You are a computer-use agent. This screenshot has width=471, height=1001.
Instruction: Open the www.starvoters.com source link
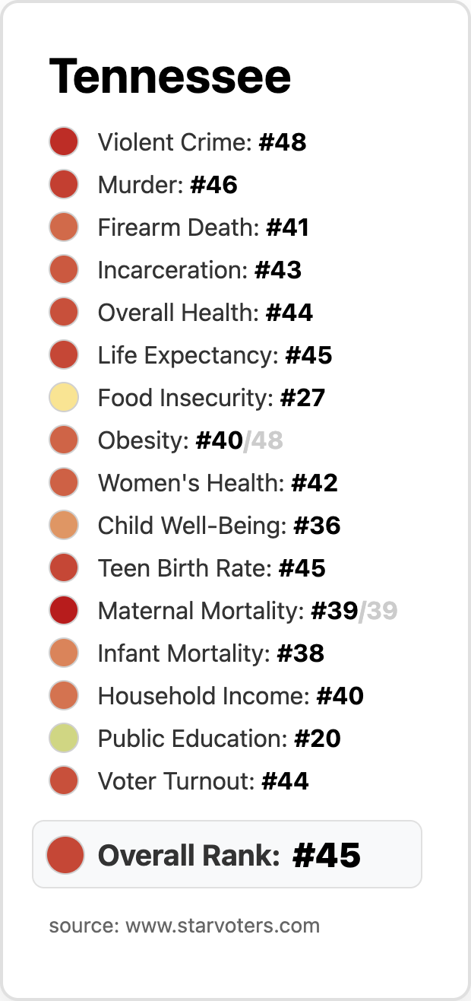(223, 926)
